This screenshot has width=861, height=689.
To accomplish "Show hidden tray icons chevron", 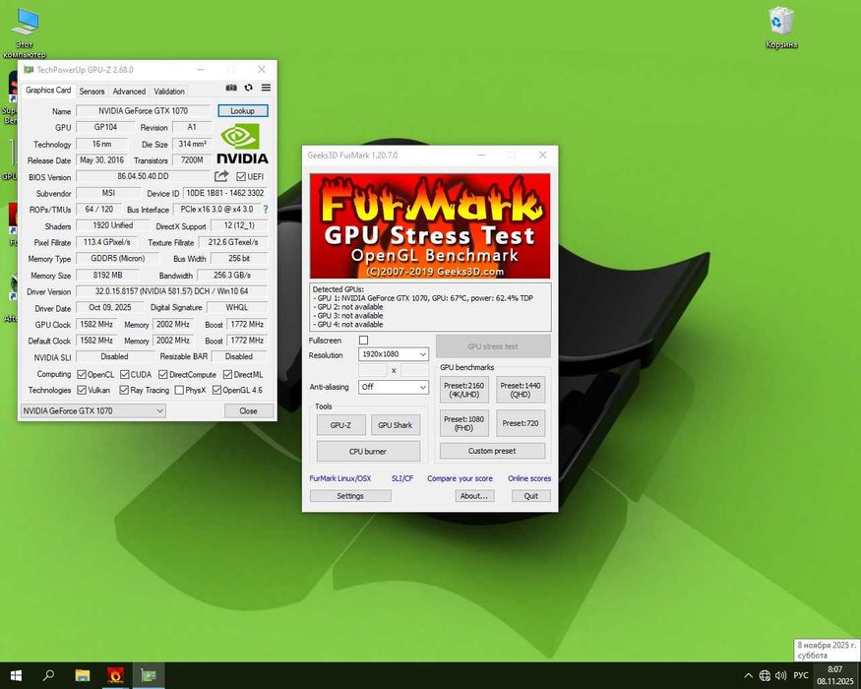I will 748,676.
